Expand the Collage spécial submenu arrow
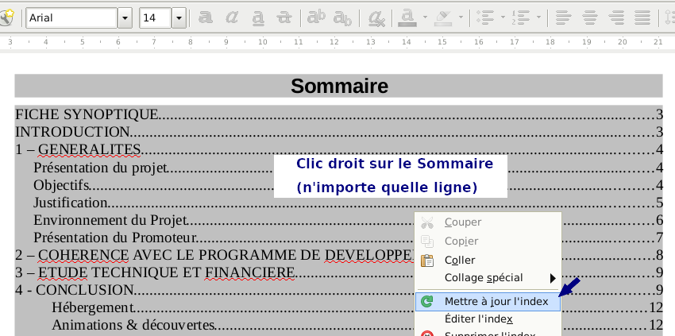This screenshot has height=336, width=675. pos(553,278)
